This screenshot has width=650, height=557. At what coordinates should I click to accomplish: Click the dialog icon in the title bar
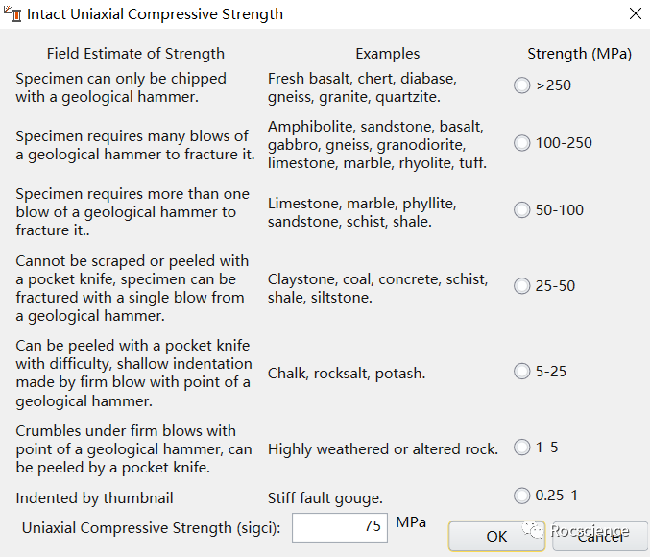coord(12,13)
